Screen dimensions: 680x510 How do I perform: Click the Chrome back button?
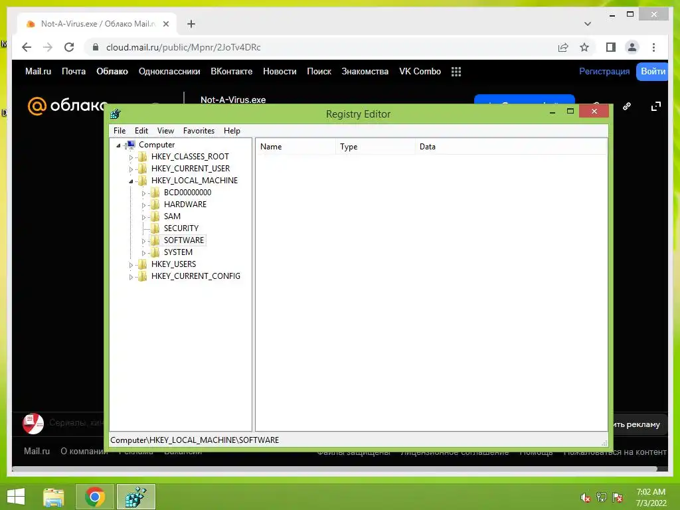(x=27, y=47)
